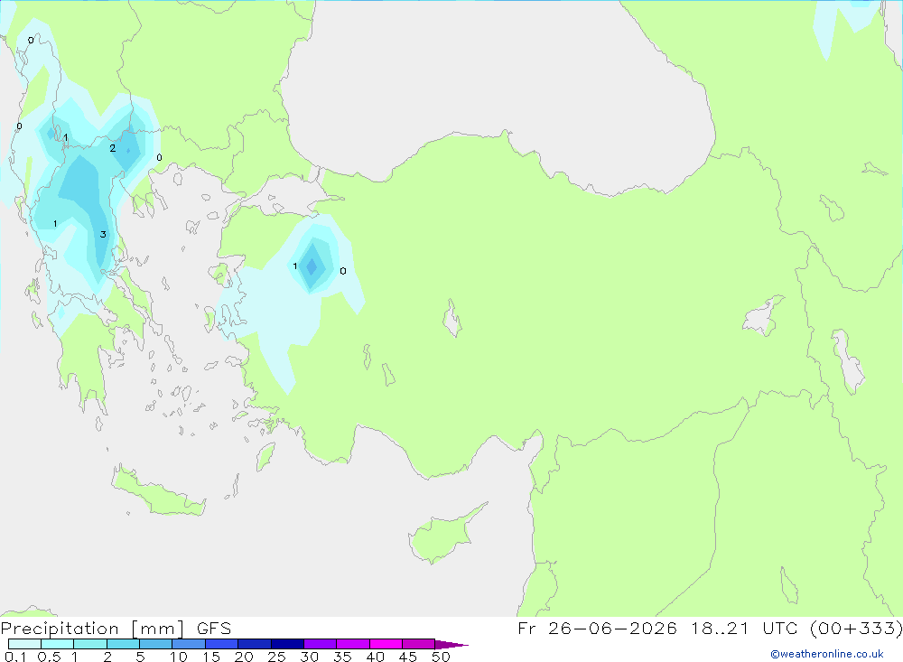Screen dimensions: 903x662
Task: Click the "0.5" legend scale label
Action: click(x=49, y=657)
